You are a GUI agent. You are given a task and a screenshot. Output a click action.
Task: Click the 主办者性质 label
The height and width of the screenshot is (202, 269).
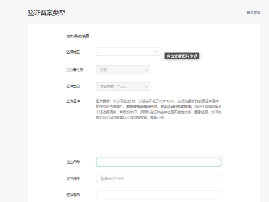pyautogui.click(x=75, y=70)
